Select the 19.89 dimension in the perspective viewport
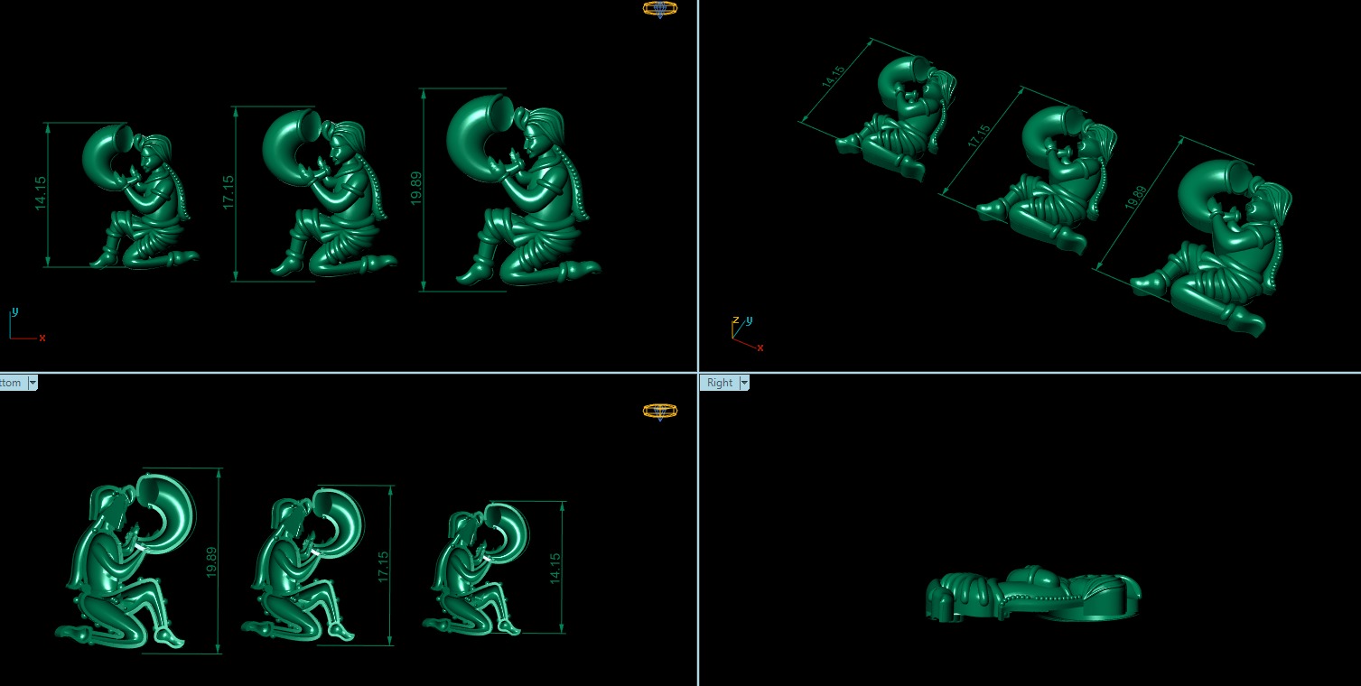 (1135, 196)
